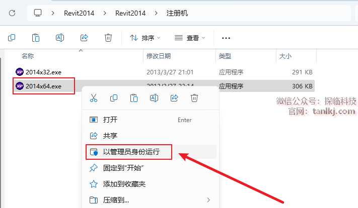Choose 固定到"开始" in context menu
The height and width of the screenshot is (208, 358).
point(151,168)
